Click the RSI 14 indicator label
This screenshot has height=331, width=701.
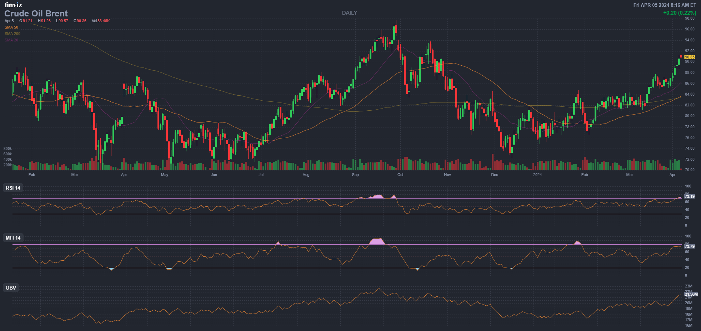[x=13, y=188]
